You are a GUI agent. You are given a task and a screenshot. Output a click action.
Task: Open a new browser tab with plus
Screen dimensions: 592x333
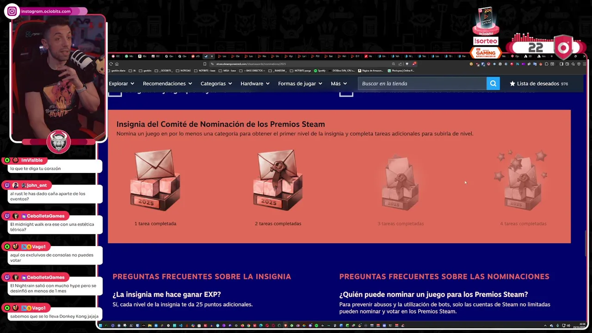click(x=552, y=56)
